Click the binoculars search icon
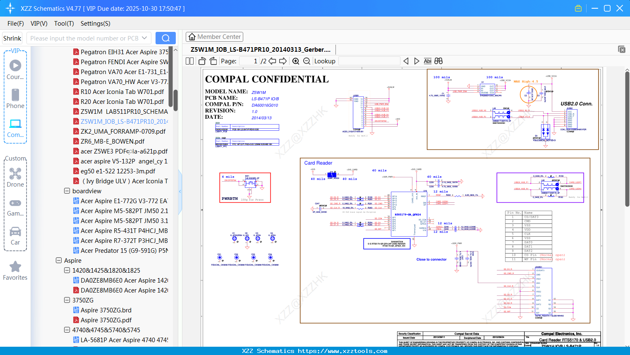The height and width of the screenshot is (355, 630). pos(438,61)
